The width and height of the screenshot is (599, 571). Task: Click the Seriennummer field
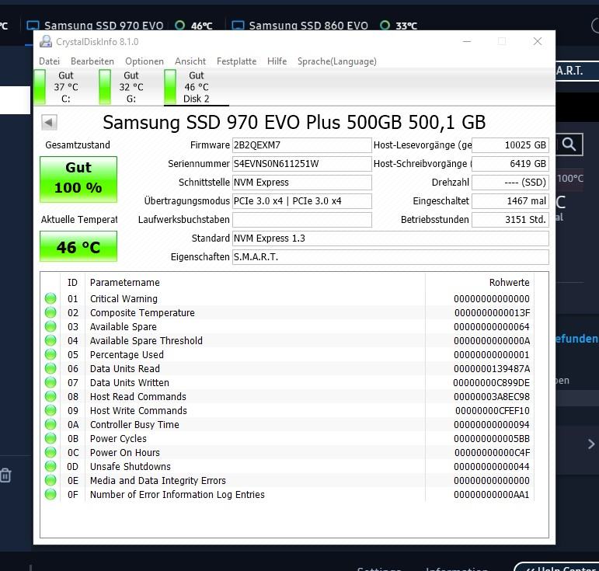(301, 164)
